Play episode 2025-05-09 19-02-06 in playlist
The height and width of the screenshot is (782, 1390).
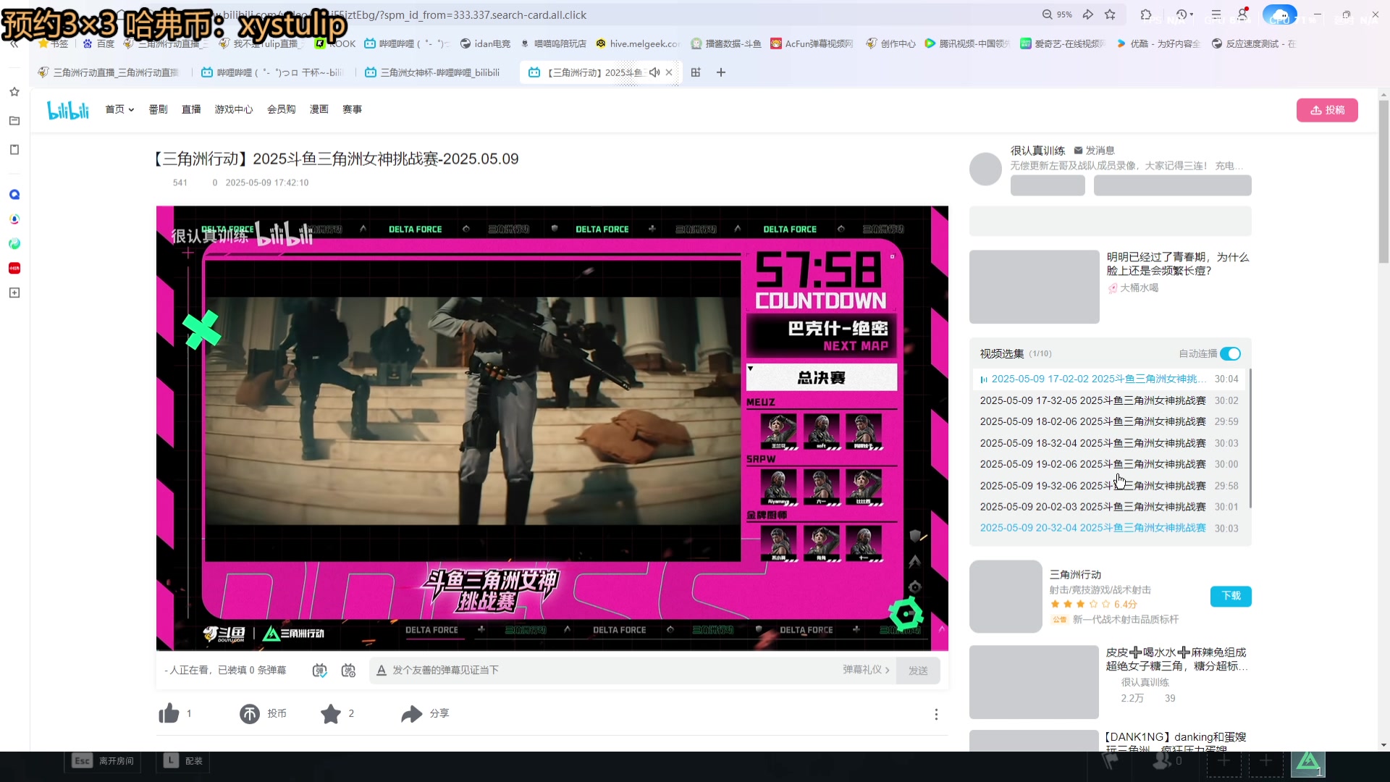1109,464
